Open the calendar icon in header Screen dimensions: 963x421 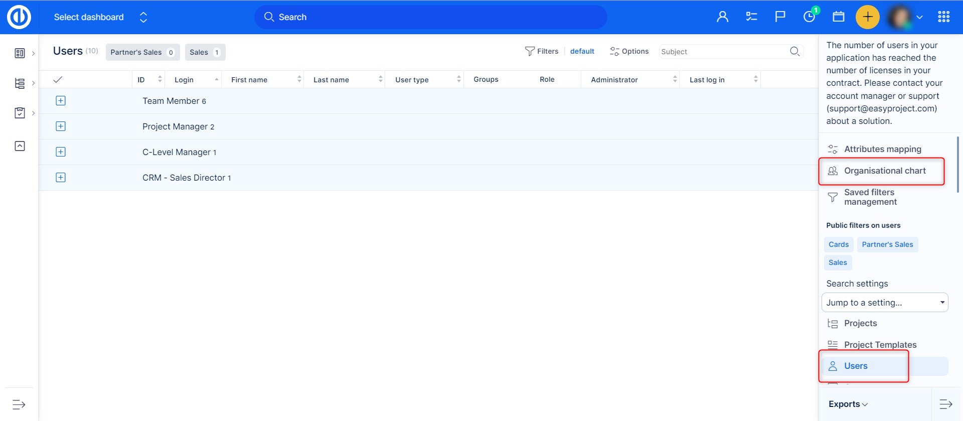pos(838,17)
